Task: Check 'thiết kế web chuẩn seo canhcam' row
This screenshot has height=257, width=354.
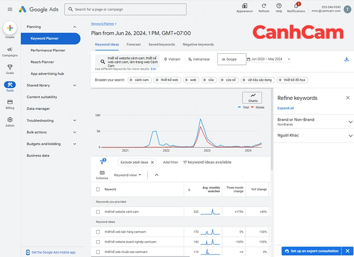Action: [x=98, y=252]
